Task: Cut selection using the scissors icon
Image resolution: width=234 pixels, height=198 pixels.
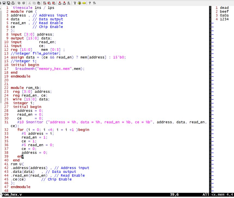Action: coord(29,3)
